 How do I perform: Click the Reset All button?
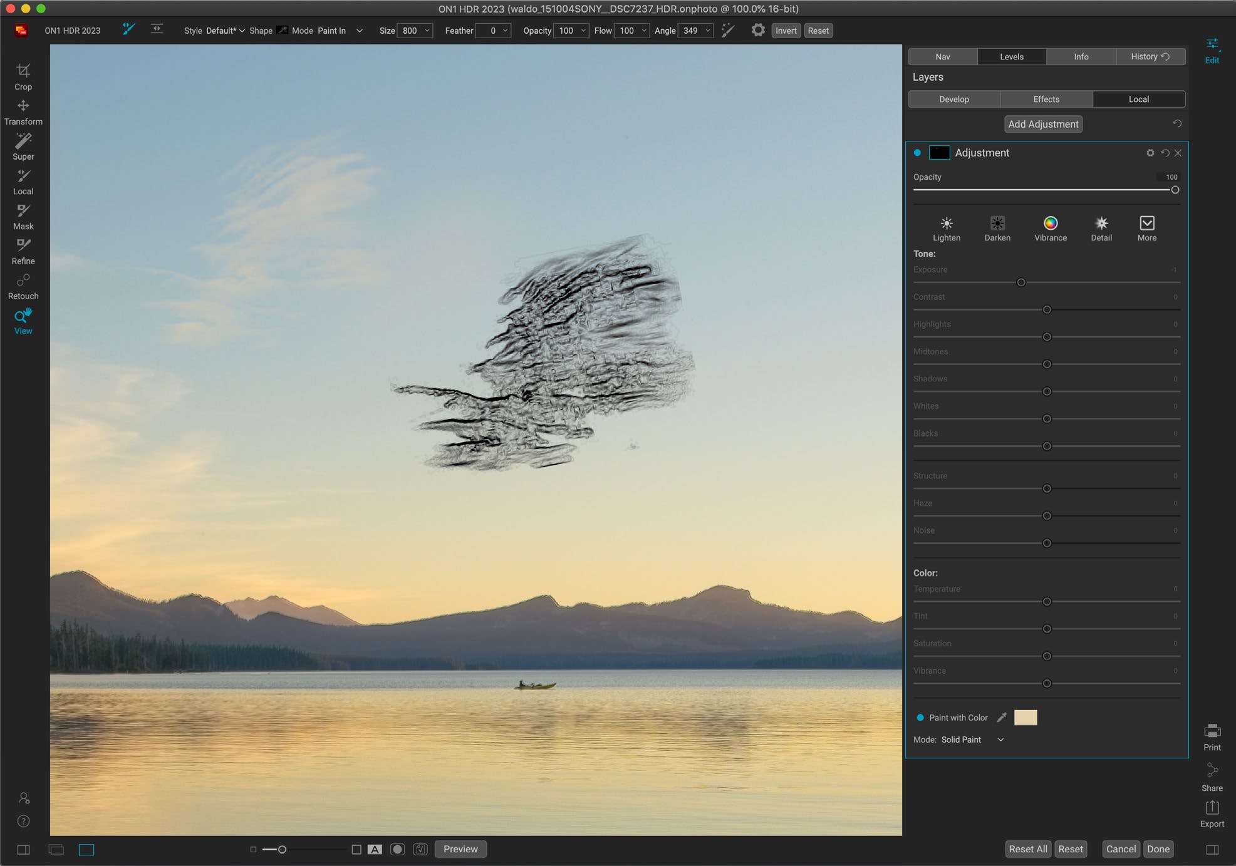[x=1027, y=849]
